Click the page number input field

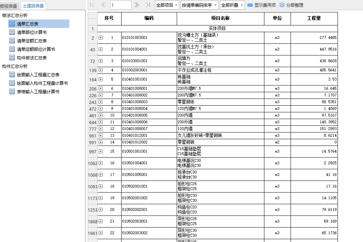[x=121, y=5]
